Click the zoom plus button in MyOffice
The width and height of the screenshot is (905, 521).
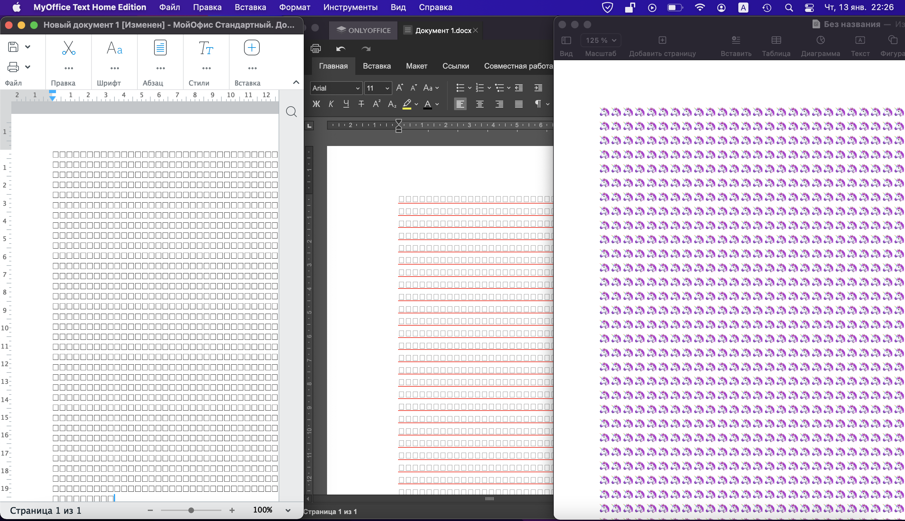[232, 510]
